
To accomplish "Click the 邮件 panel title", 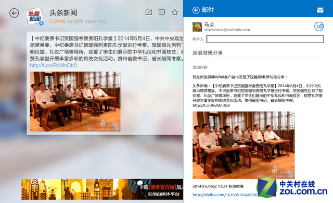I will tap(208, 10).
